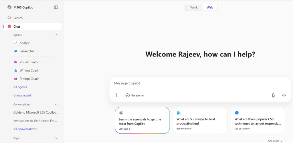Click the plus icon to add content

(117, 95)
